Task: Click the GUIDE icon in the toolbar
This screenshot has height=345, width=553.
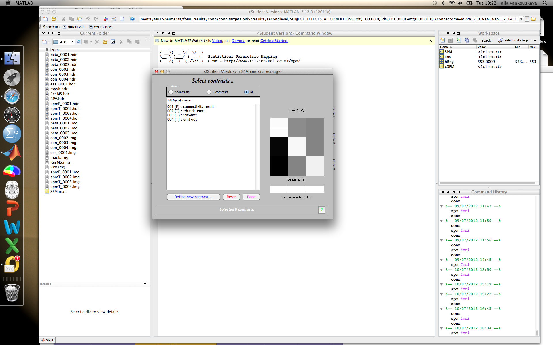Action: 114,19
